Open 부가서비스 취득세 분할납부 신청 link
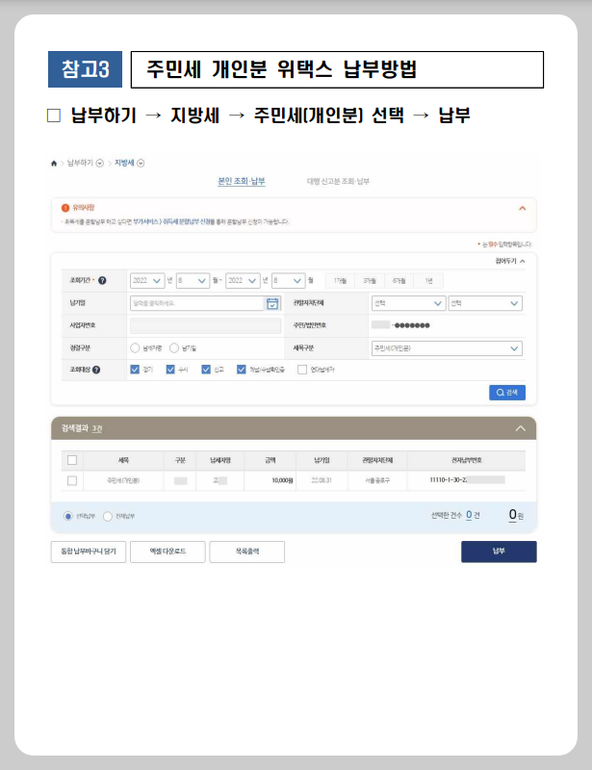This screenshot has height=770, width=592. coord(174,222)
